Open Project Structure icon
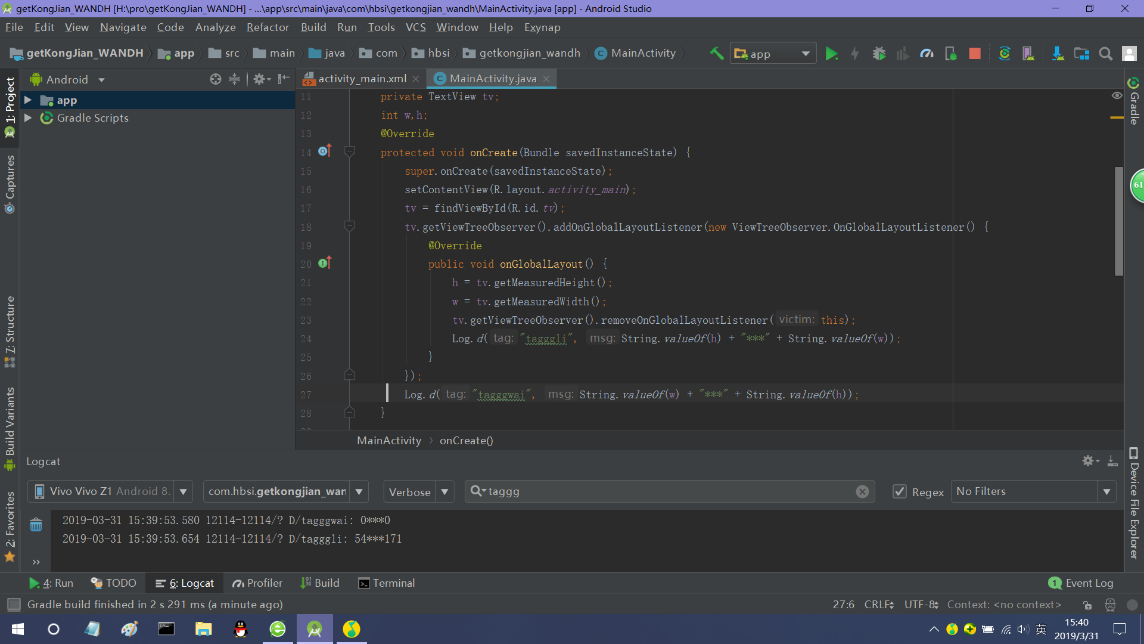Screen dimensions: 1144x644 (1081, 54)
